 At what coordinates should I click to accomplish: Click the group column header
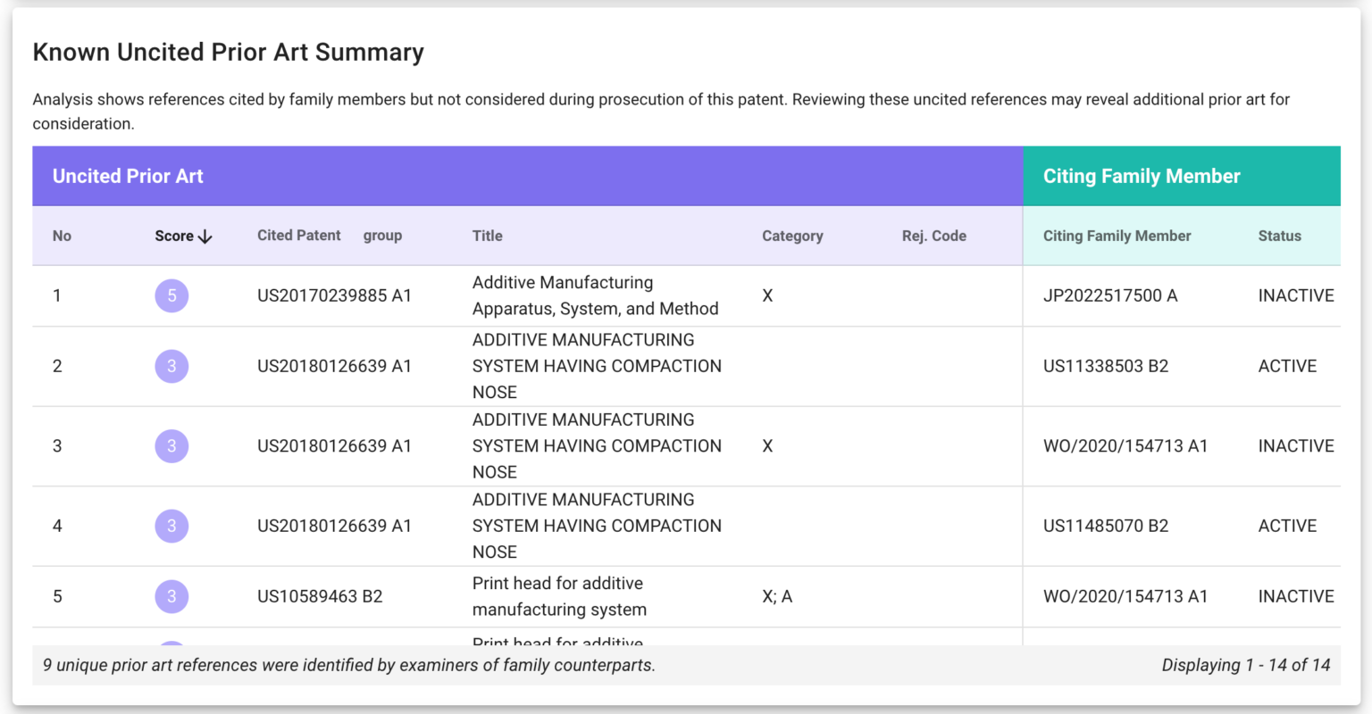pyautogui.click(x=382, y=236)
